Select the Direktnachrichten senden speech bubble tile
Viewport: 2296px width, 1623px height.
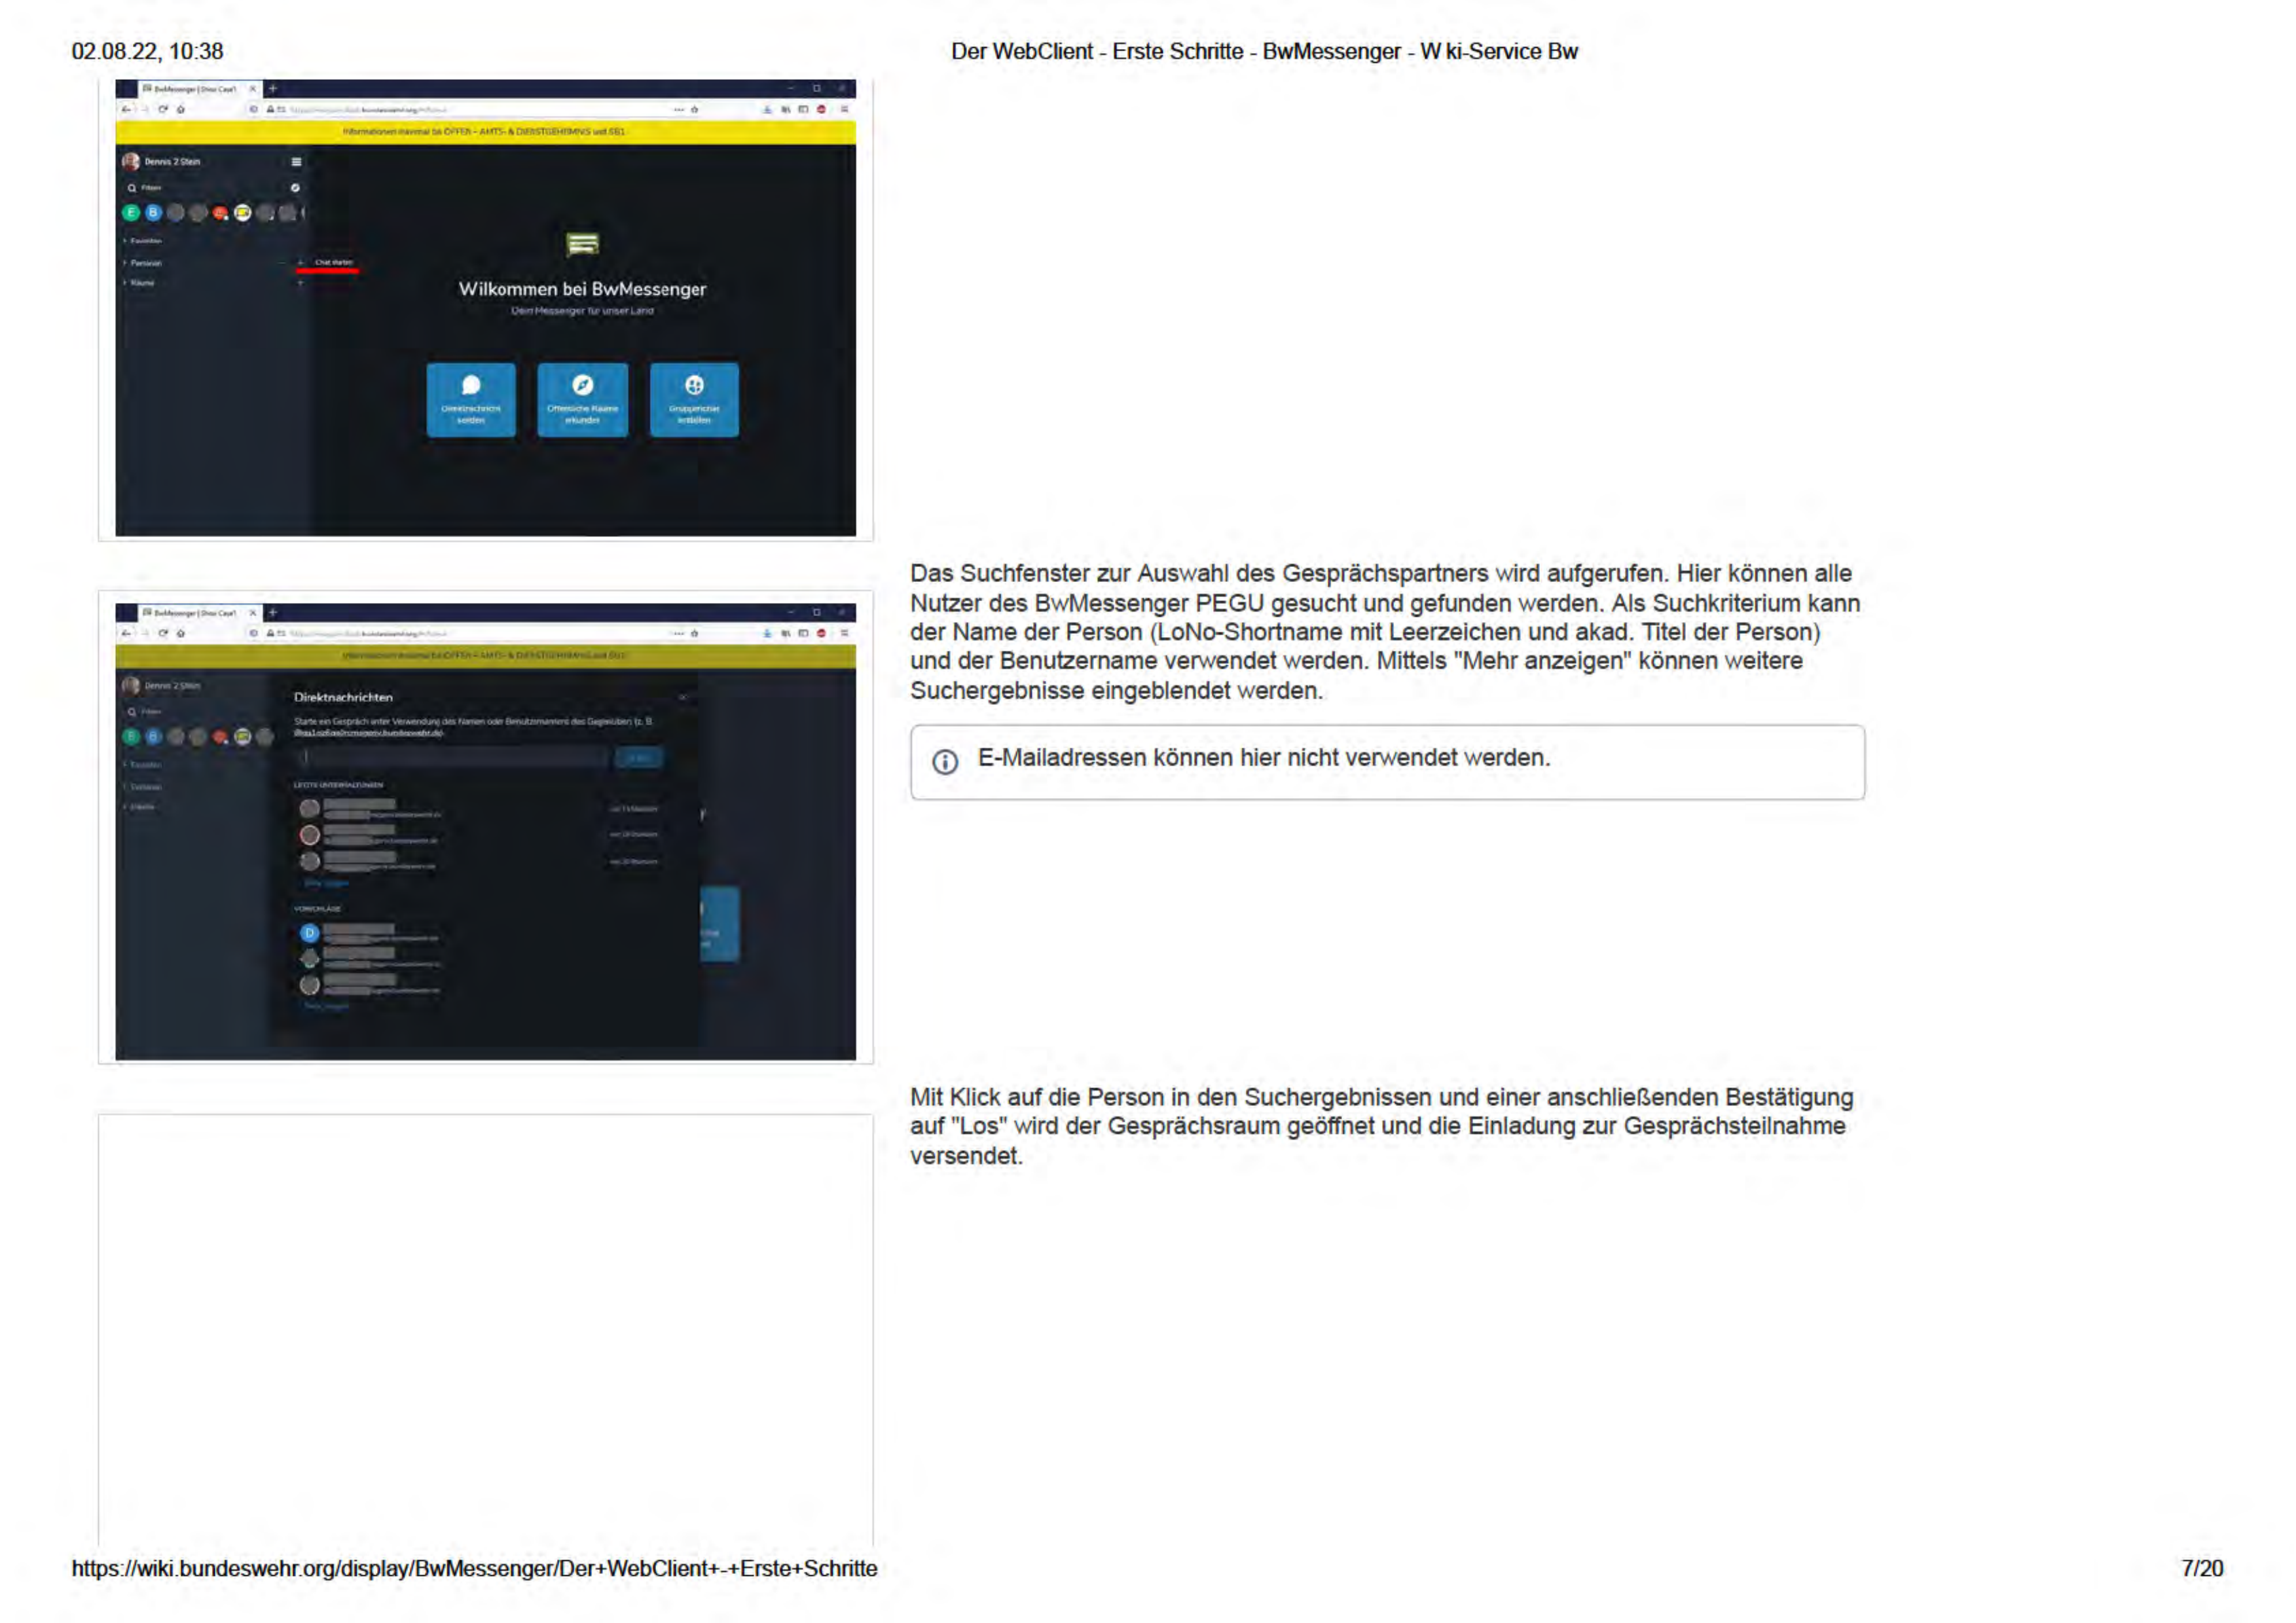(470, 400)
